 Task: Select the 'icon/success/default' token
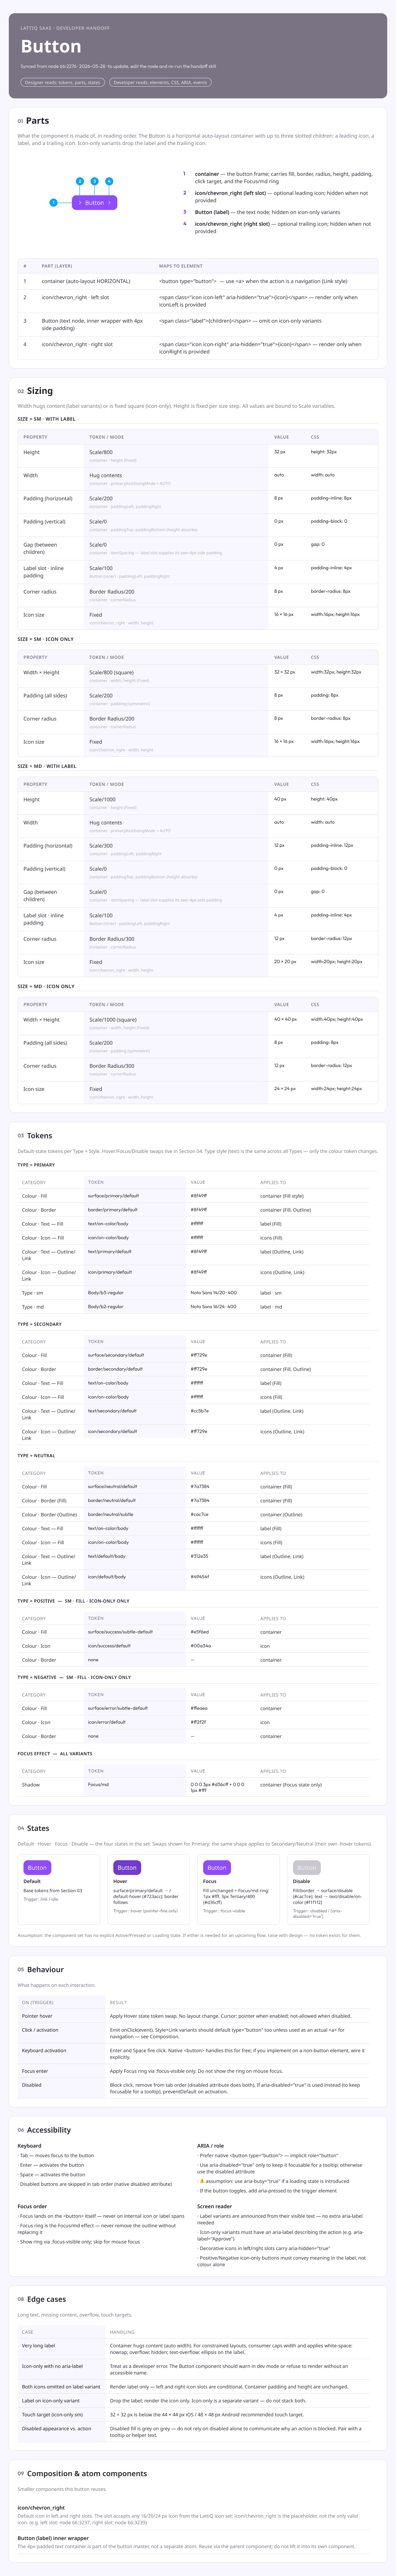click(x=109, y=1646)
